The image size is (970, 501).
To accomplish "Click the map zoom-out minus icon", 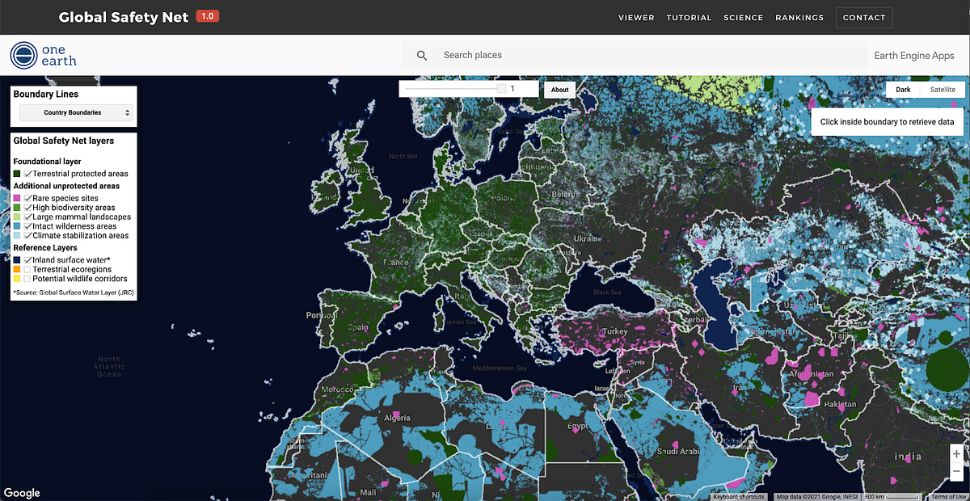I will [x=956, y=470].
